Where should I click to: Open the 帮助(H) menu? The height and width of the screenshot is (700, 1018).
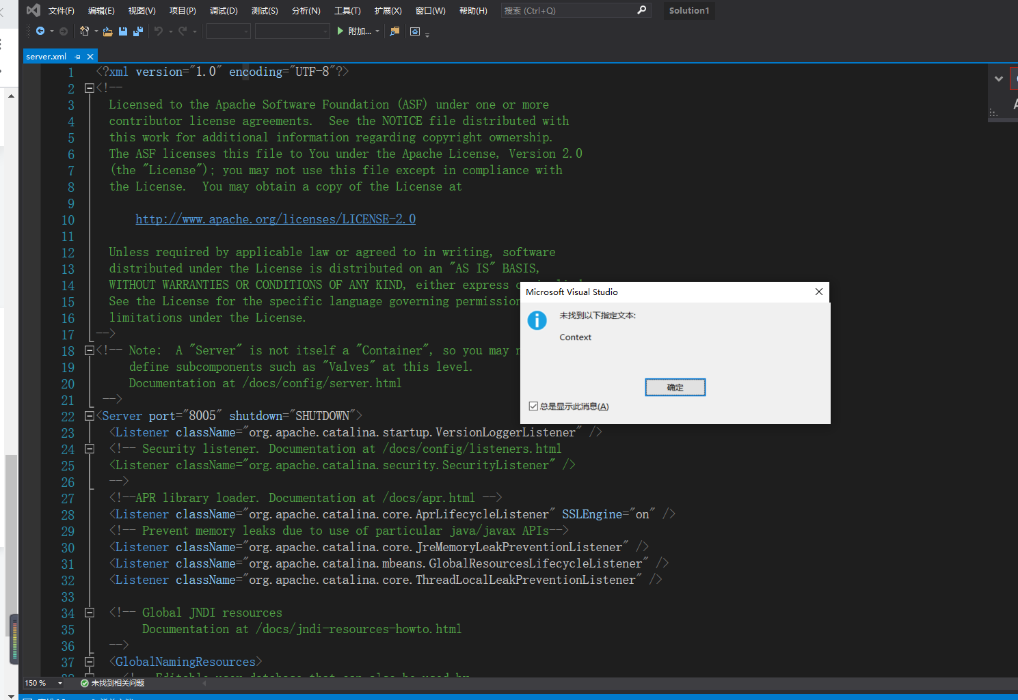click(x=473, y=10)
